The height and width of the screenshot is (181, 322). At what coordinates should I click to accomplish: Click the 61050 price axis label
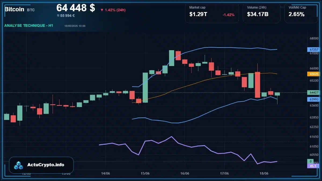pyautogui.click(x=314, y=146)
